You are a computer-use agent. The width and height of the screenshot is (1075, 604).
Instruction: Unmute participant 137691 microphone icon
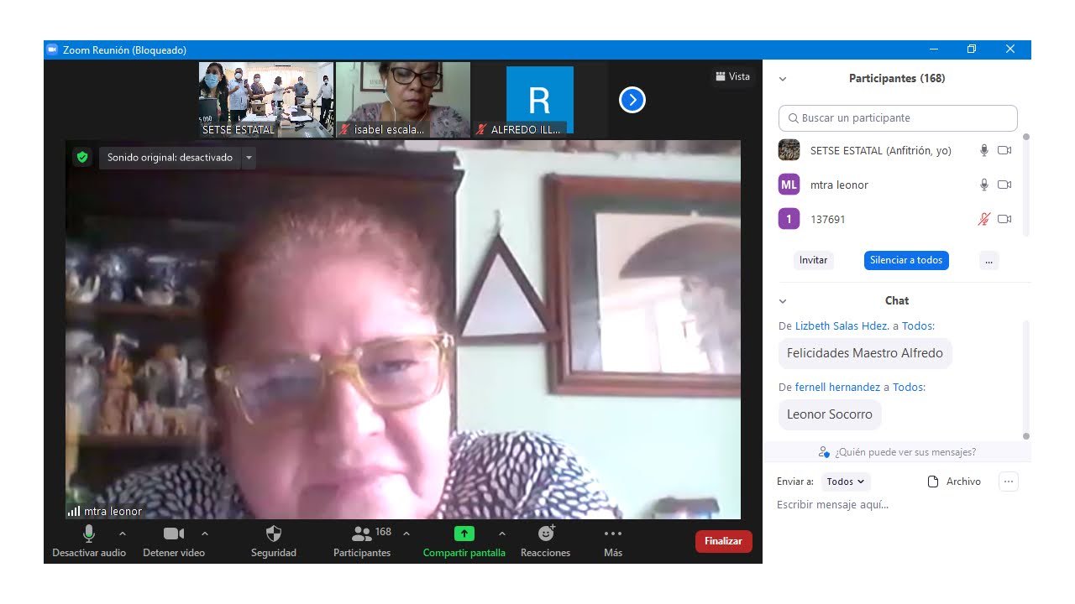tap(984, 220)
